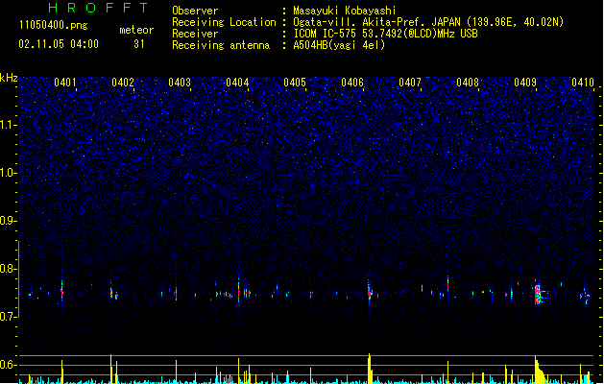Click the 0410 time marker
Image resolution: width=604 pixels, height=384 pixels.
click(583, 83)
